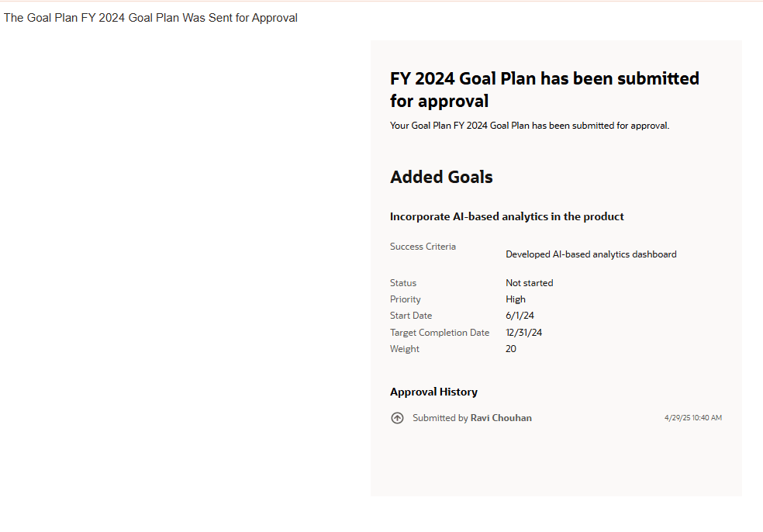Click the Start Date label
This screenshot has height=532, width=763.
pyautogui.click(x=411, y=316)
